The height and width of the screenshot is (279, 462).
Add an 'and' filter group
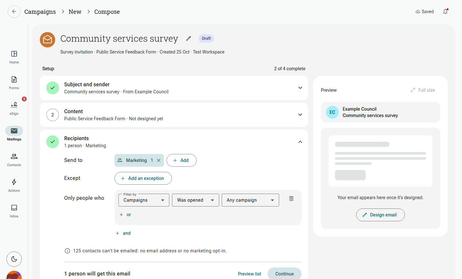coord(123,233)
